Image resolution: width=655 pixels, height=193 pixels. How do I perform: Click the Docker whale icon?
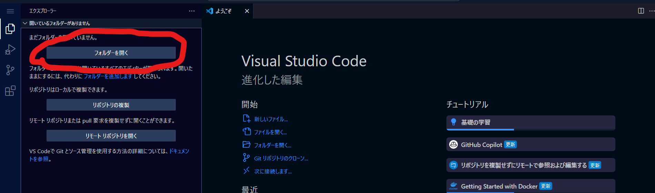(453, 186)
